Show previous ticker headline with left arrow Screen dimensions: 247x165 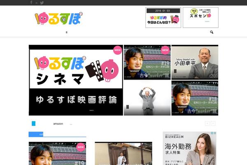coord(207,123)
